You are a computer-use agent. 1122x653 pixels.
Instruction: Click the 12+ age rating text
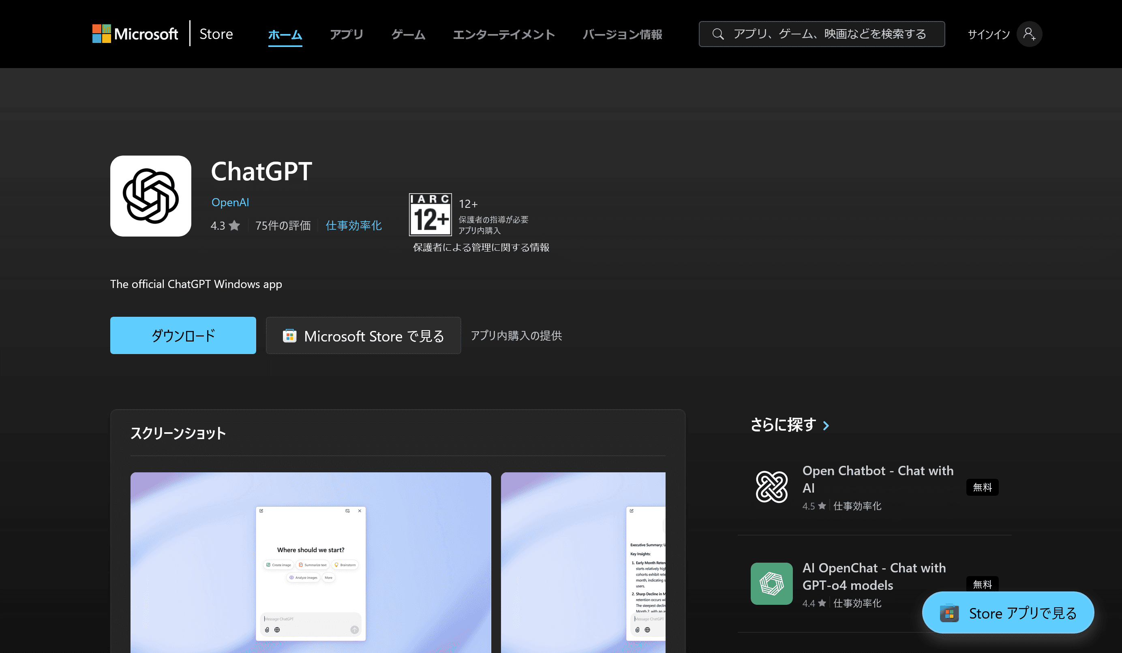point(468,204)
